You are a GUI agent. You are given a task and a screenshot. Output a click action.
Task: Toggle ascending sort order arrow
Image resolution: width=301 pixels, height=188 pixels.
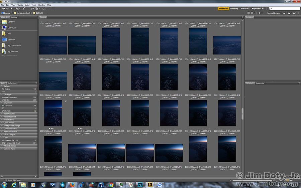pos(284,13)
